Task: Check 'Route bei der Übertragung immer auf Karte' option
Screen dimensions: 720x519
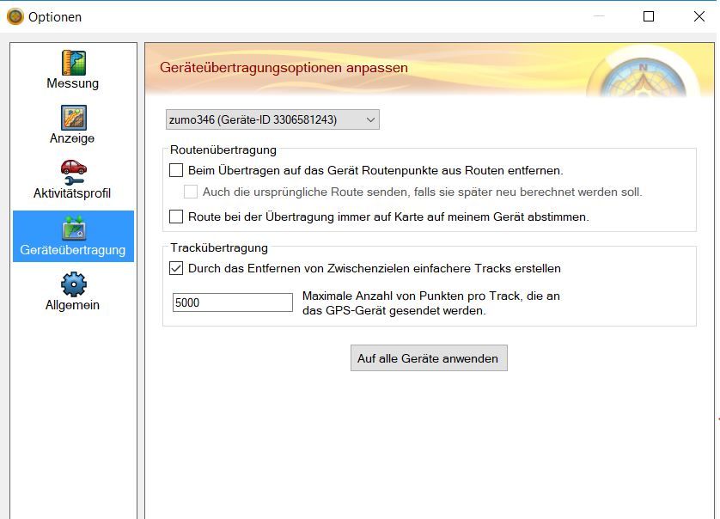Action: [176, 217]
